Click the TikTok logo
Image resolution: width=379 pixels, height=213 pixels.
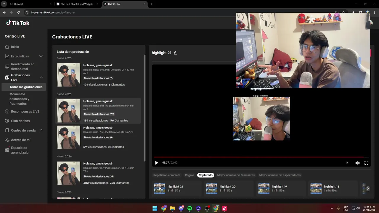click(18, 23)
